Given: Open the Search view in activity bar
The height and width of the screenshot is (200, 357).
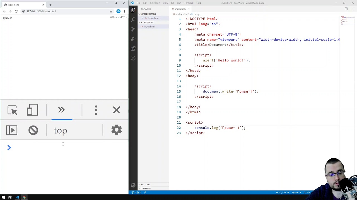Looking at the screenshot, I should [x=133, y=19].
